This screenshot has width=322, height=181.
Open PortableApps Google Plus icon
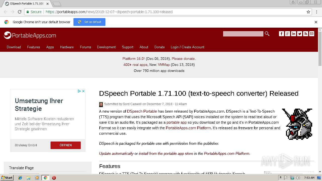point(288,34)
